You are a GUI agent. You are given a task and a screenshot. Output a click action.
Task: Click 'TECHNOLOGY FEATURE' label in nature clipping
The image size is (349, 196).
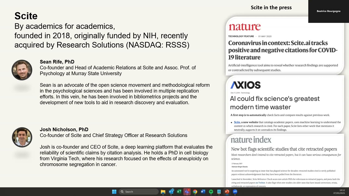pyautogui.click(x=241, y=36)
